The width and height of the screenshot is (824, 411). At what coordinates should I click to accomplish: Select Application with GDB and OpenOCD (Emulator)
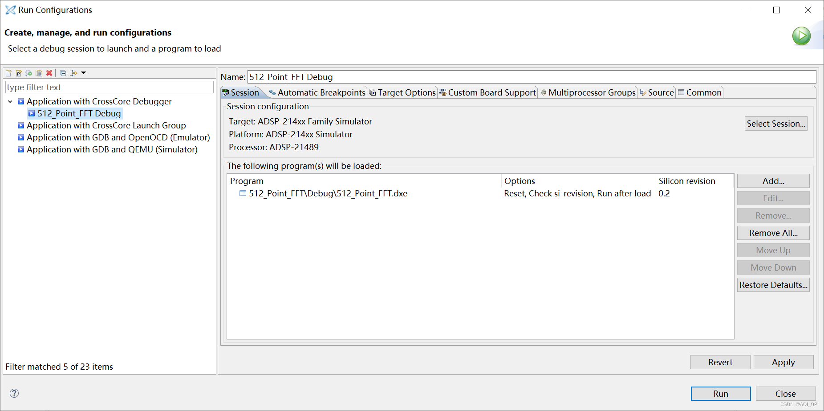[x=118, y=137]
